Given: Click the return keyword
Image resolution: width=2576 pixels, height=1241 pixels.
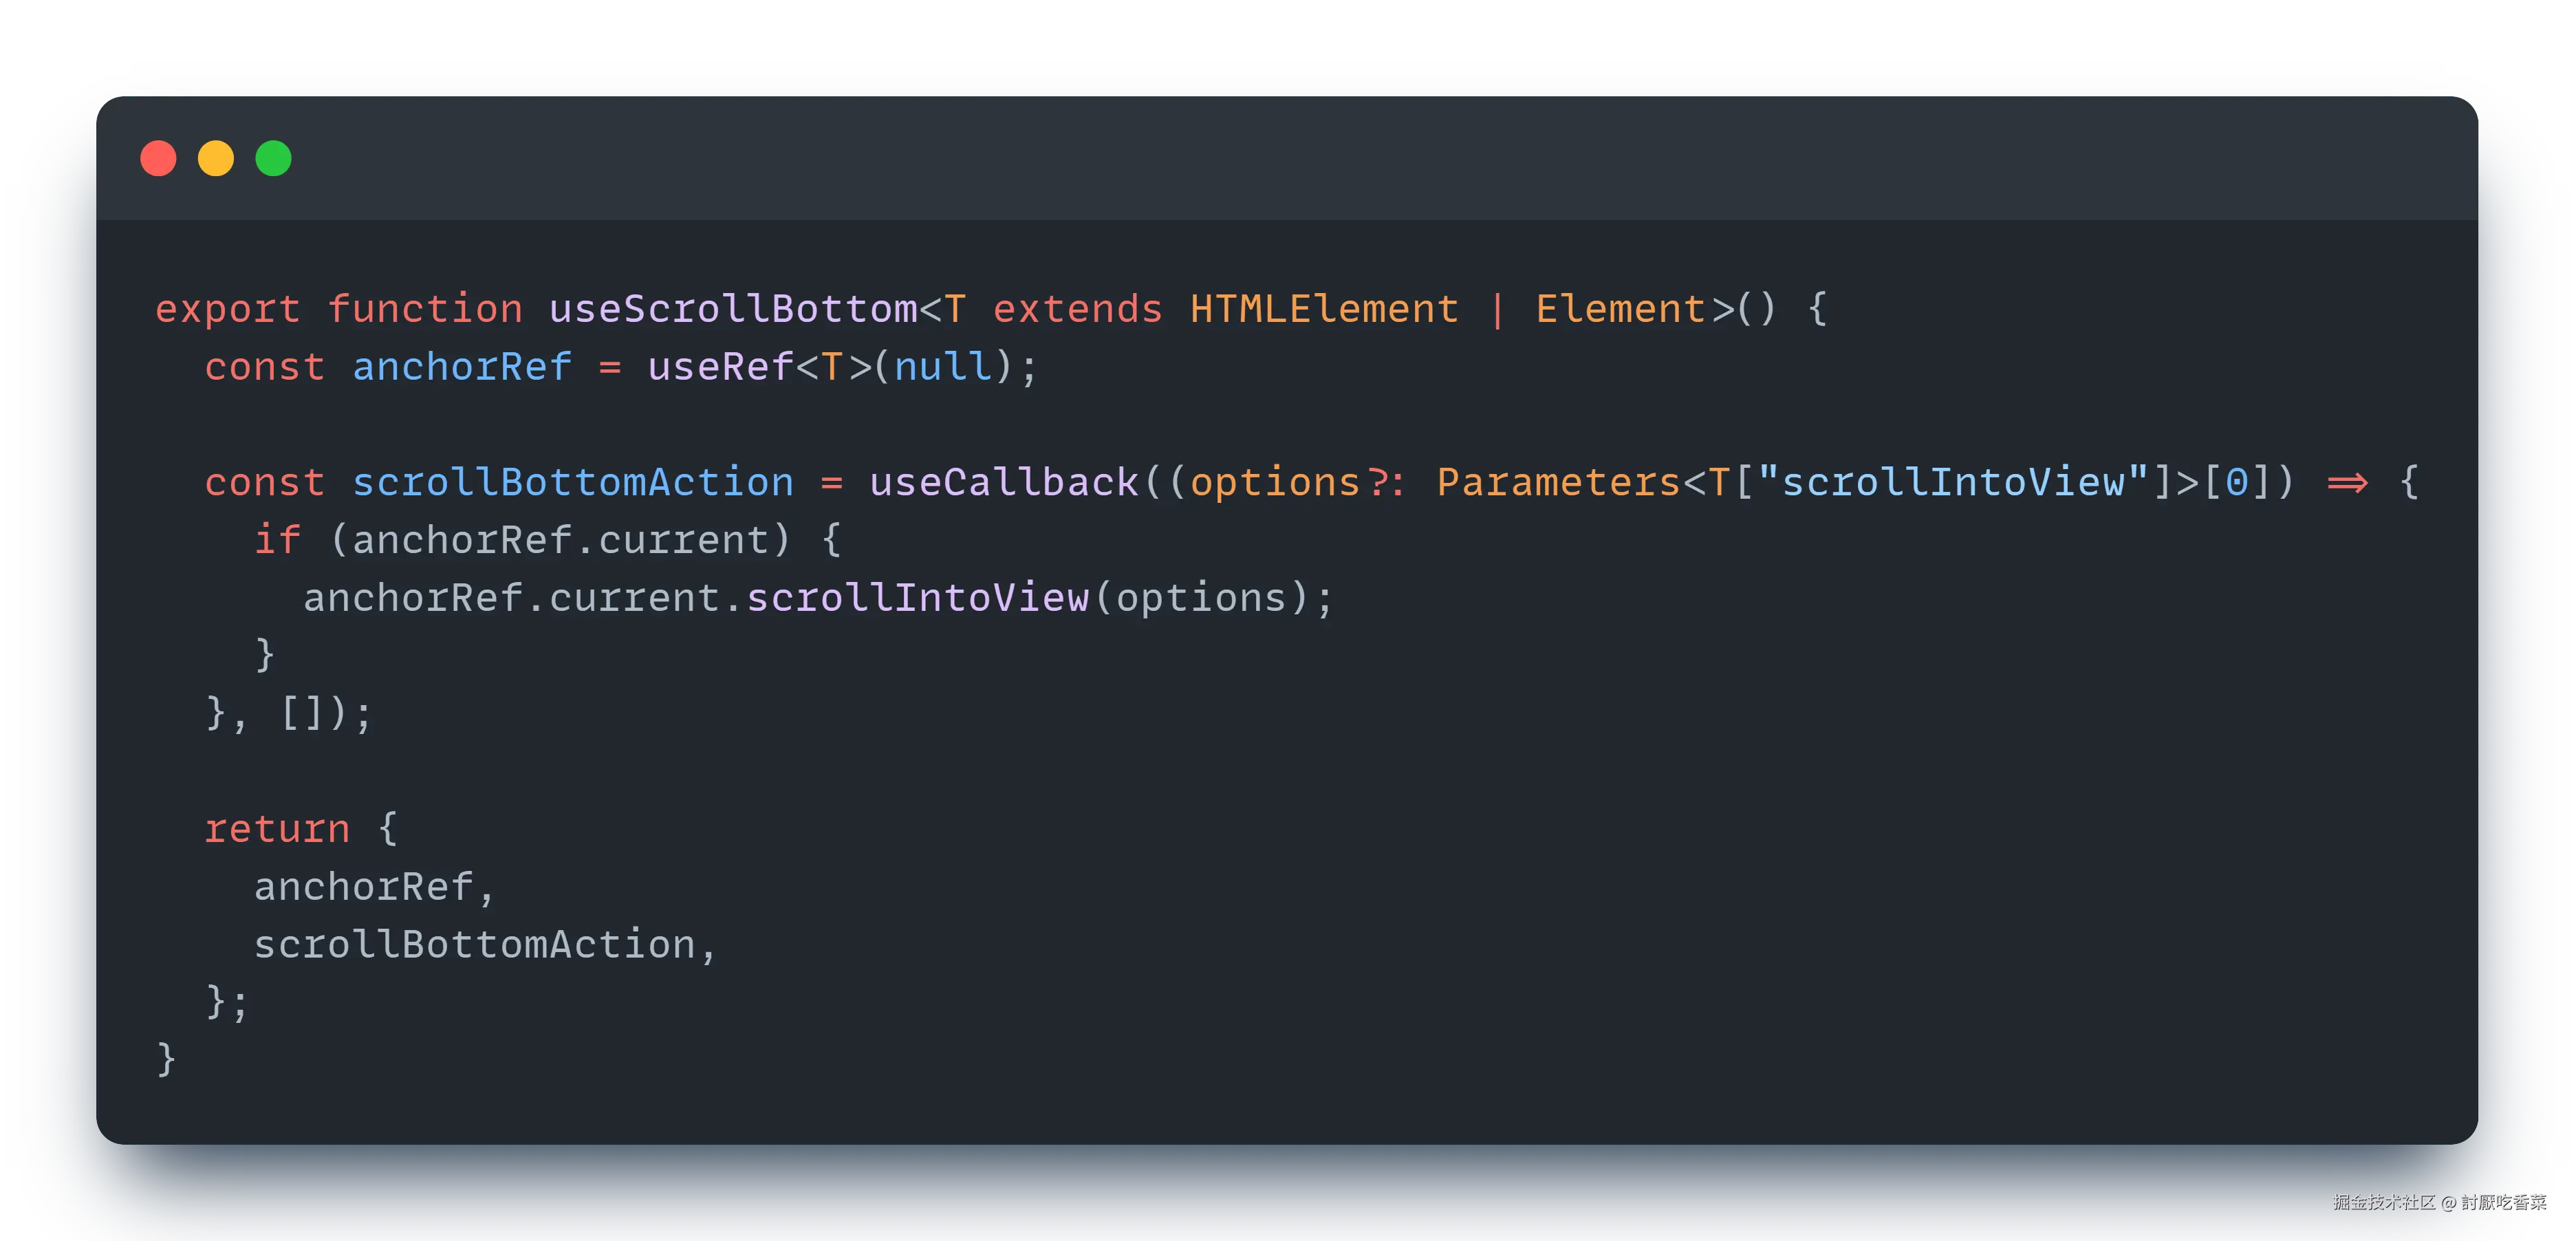Looking at the screenshot, I should pos(277,829).
